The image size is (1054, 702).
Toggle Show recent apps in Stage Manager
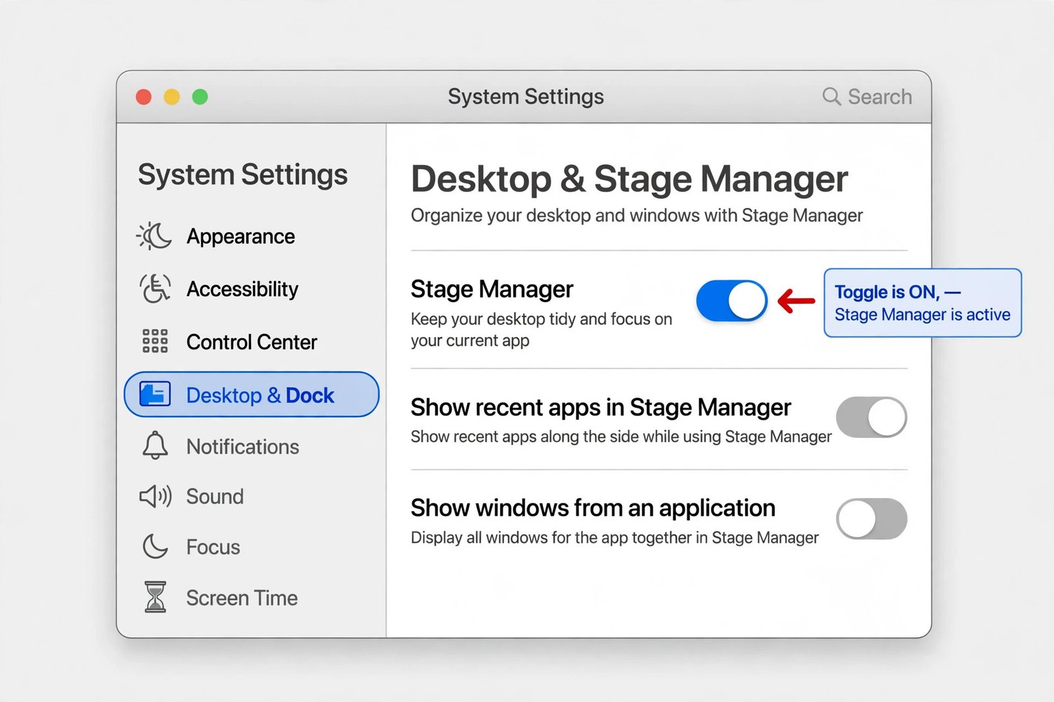[872, 417]
